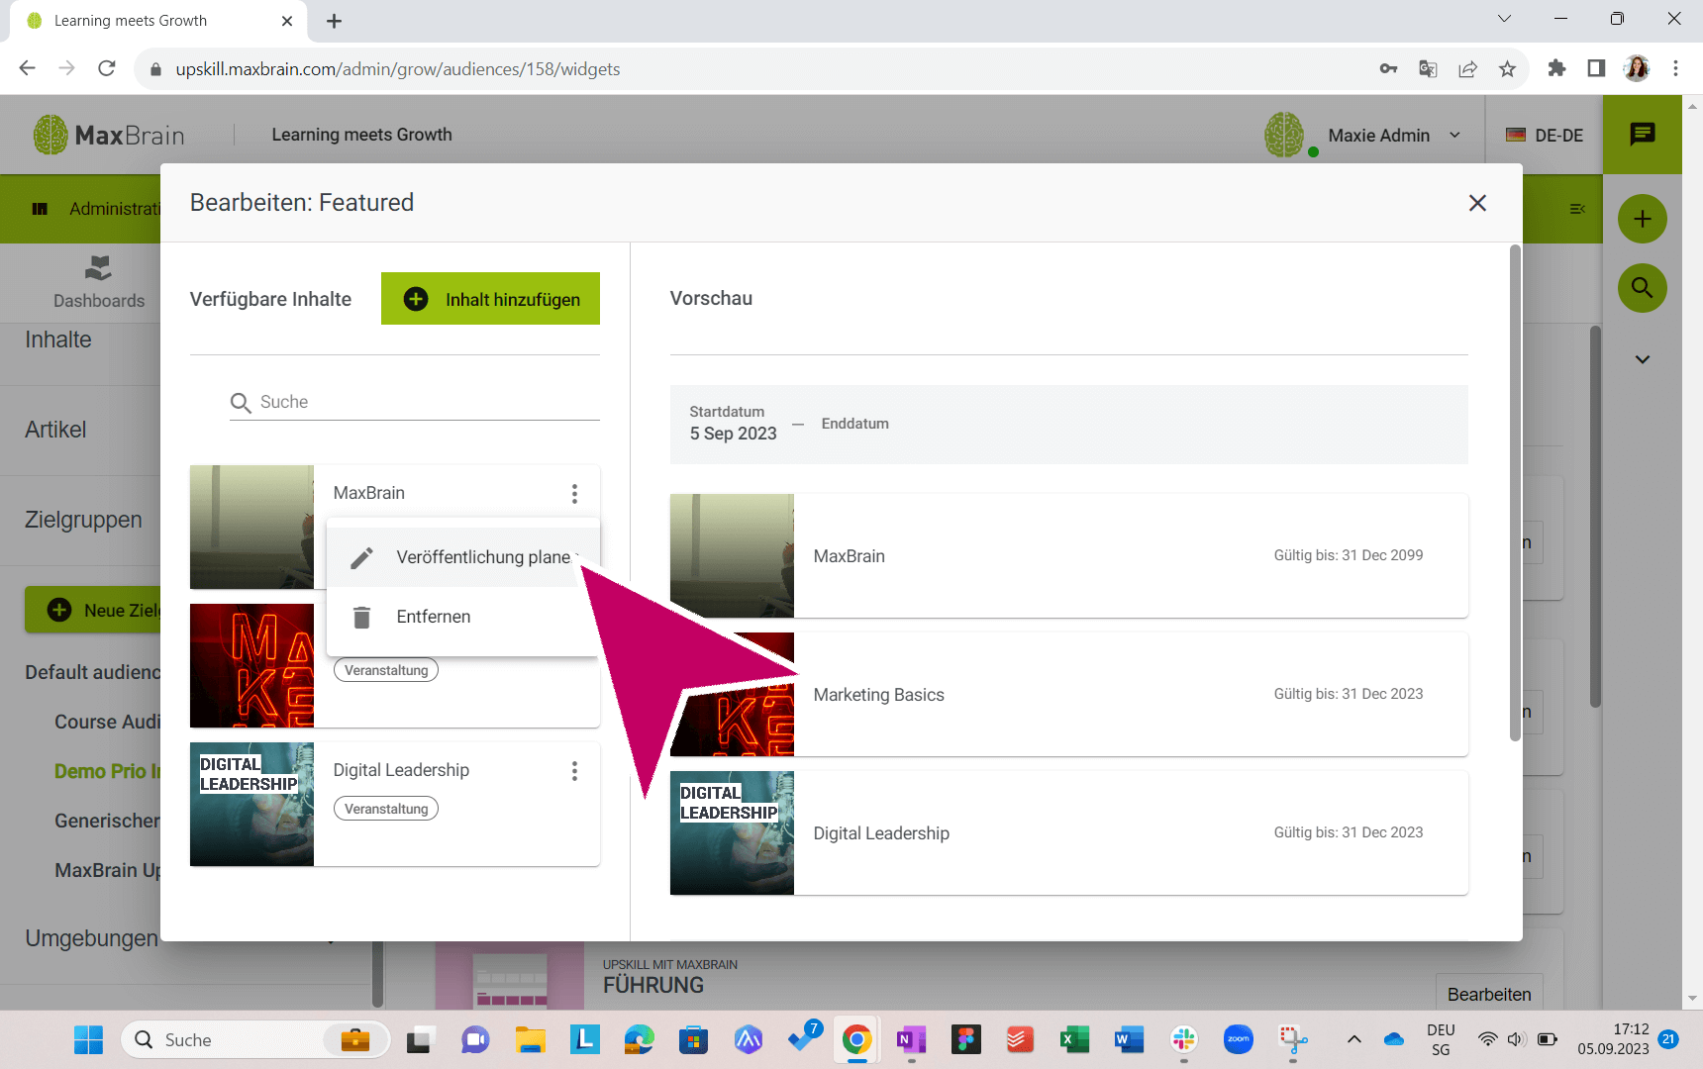Open Figma from the taskbar

coord(965,1039)
